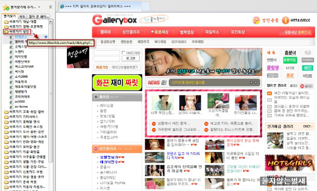
Task: Click the top login ID input field
Action: (x=106, y=52)
